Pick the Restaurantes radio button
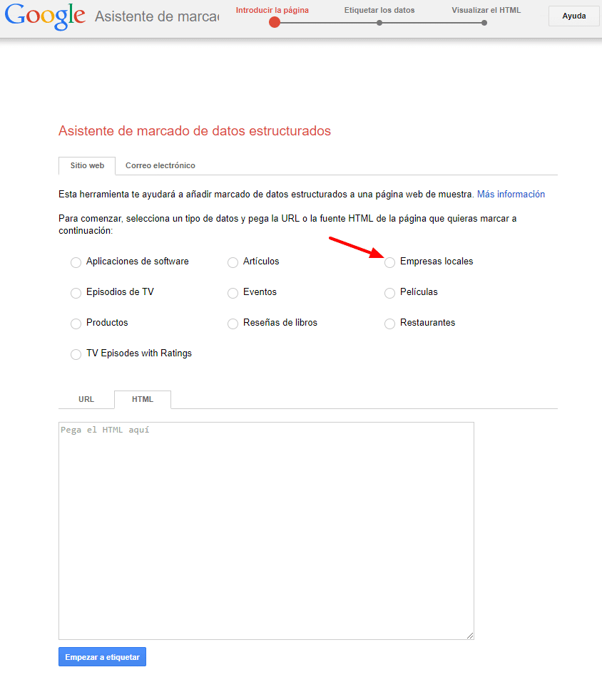Viewport: 602px width, 677px height. click(390, 324)
